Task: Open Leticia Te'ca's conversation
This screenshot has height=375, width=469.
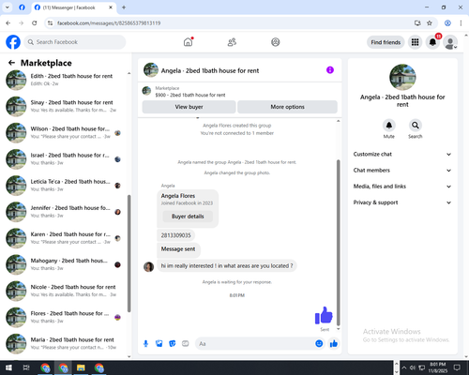Action: tap(65, 186)
